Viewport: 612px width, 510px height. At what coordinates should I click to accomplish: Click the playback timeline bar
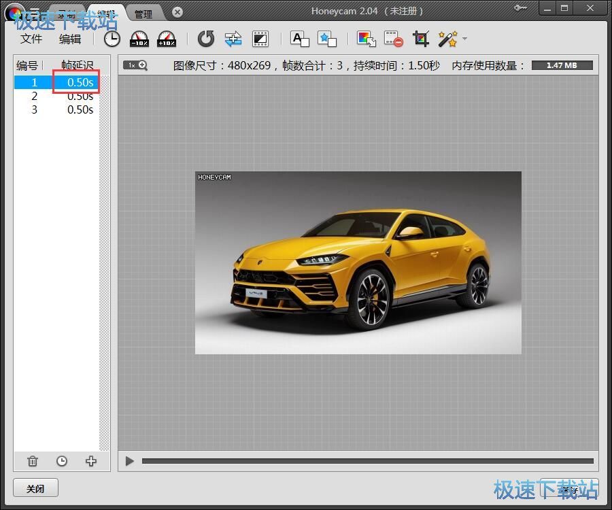368,461
